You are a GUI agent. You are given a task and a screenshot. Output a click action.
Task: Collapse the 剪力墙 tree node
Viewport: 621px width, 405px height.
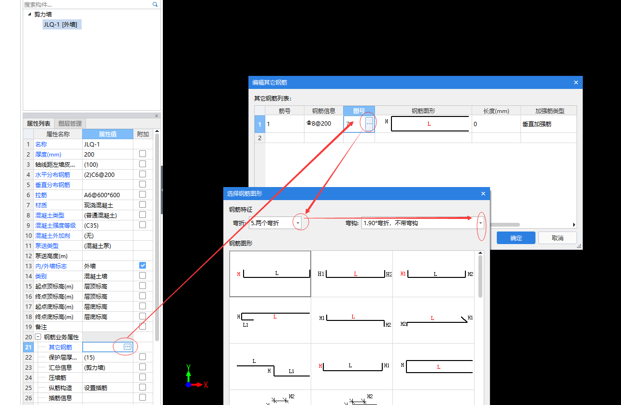pyautogui.click(x=29, y=14)
